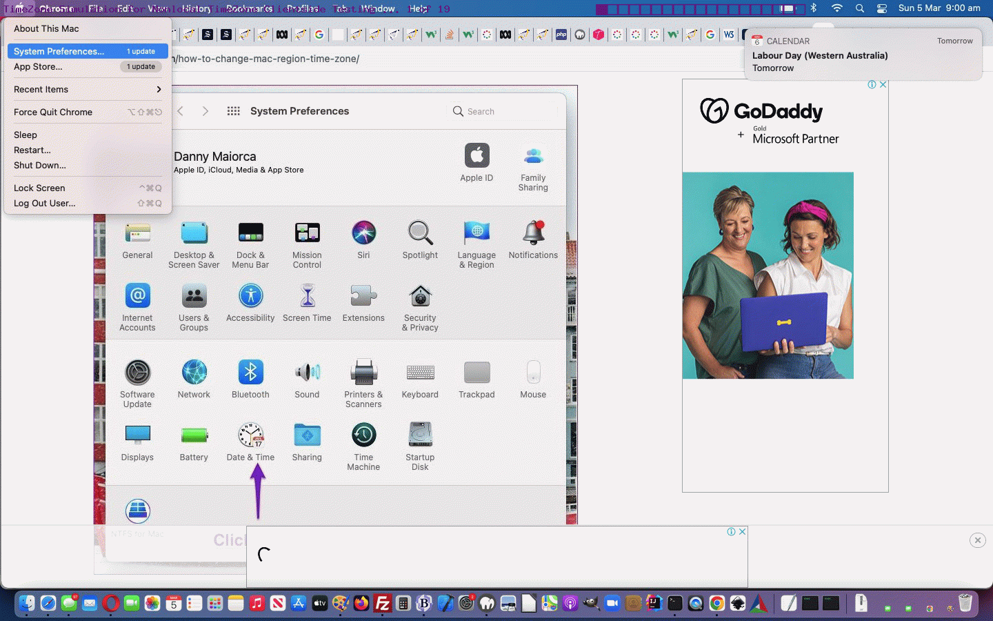Open Security & Privacy pane
Image resolution: width=993 pixels, height=621 pixels.
[420, 296]
